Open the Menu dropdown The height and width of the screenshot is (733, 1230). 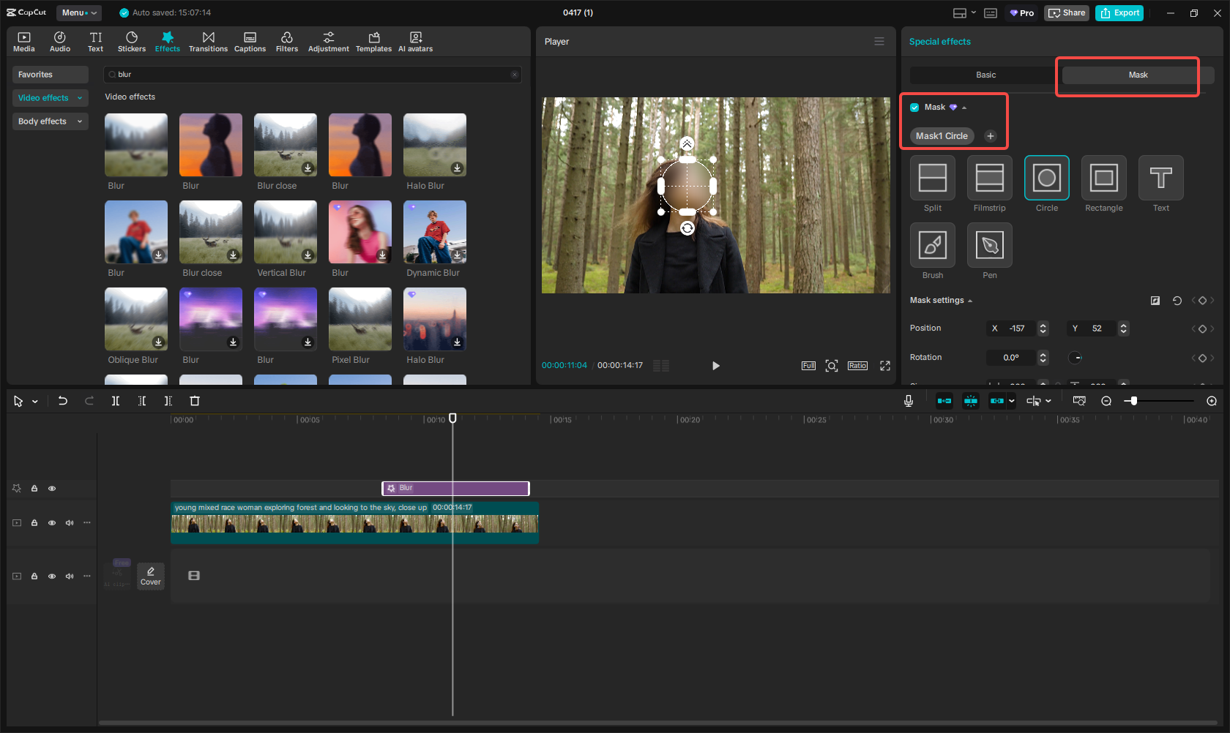pos(79,13)
